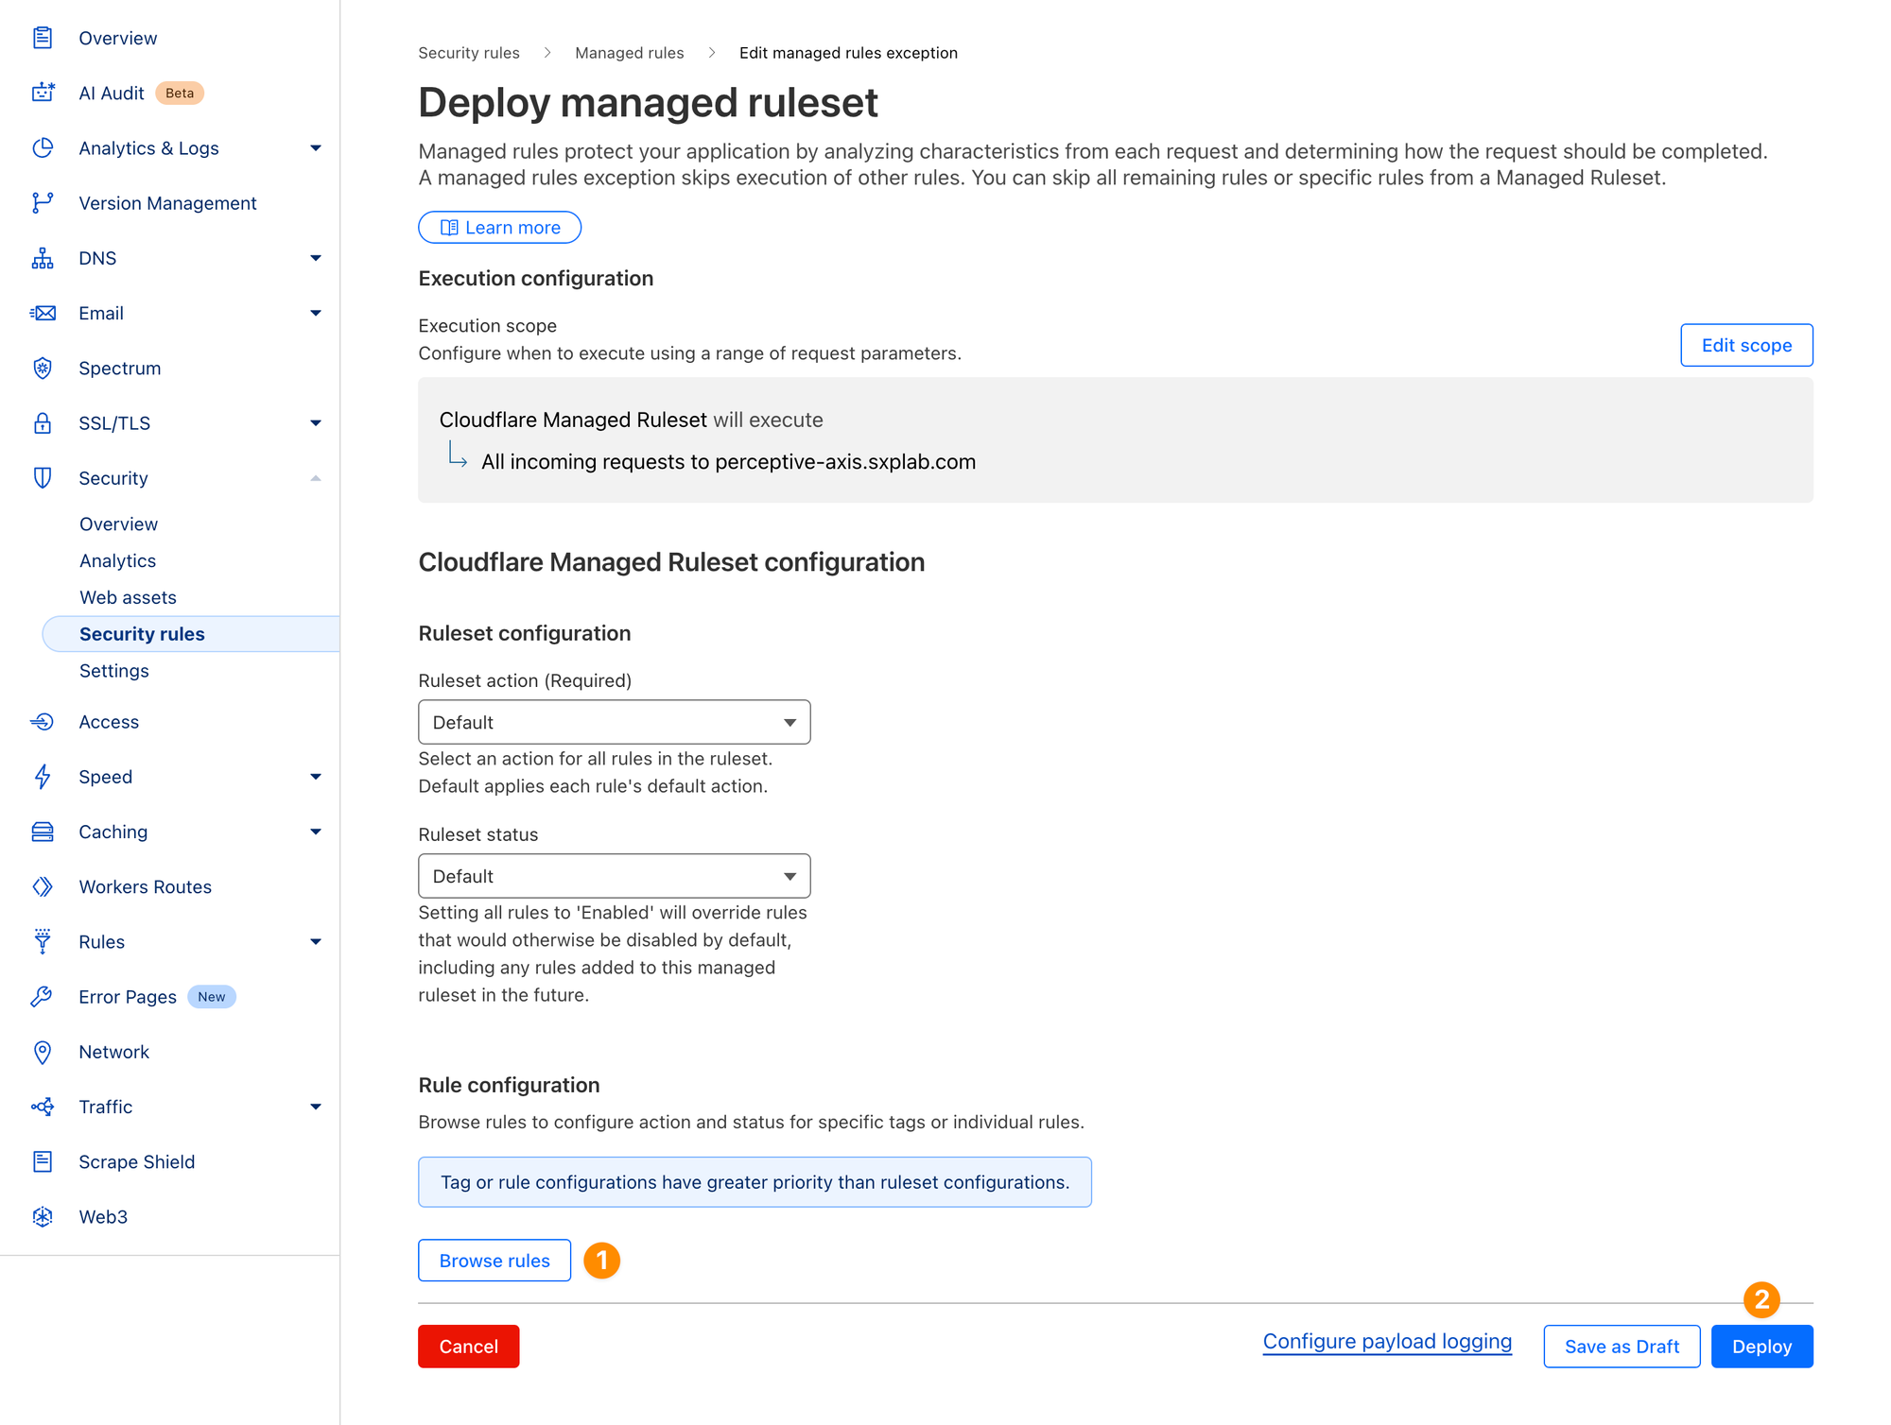Viewport: 1891px width, 1425px height.
Task: Click the Network location pin icon
Action: point(43,1052)
